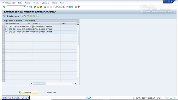This screenshot has width=178, height=100.
Task: Click the EC03 cell
Action: [30, 32]
